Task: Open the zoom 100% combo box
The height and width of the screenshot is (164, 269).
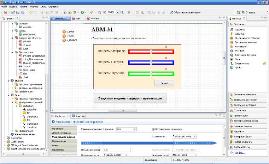Action: pyautogui.click(x=113, y=12)
